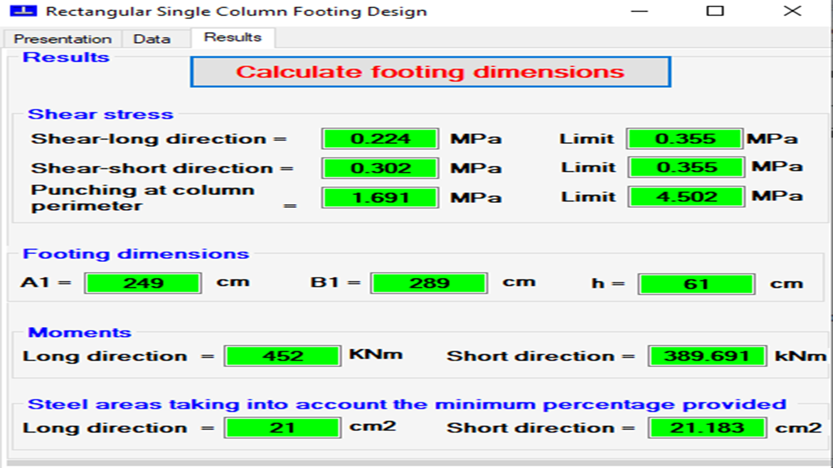Image resolution: width=833 pixels, height=468 pixels.
Task: Click the Shear-short direction Limit field
Action: [687, 168]
